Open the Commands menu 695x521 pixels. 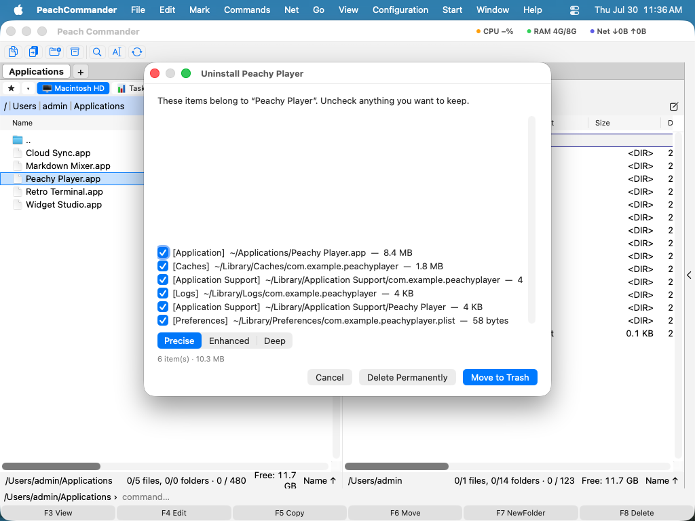tap(247, 9)
